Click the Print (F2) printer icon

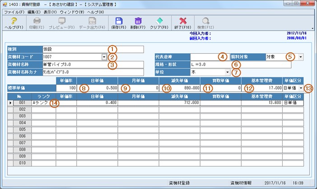pyautogui.click(x=37, y=21)
